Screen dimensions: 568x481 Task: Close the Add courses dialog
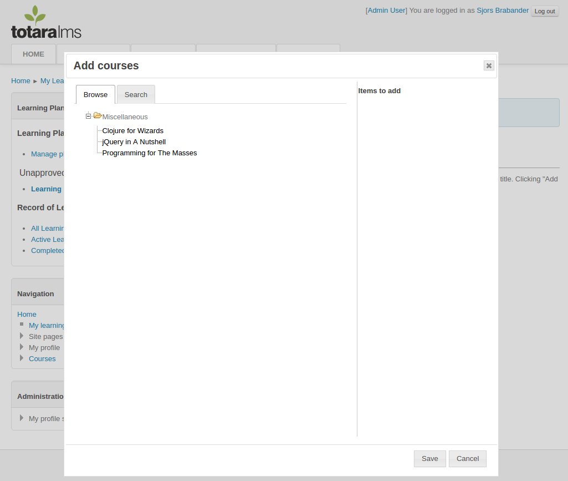pyautogui.click(x=488, y=65)
